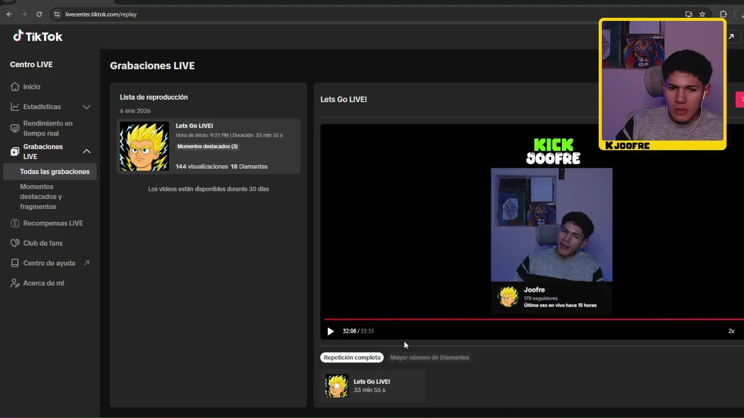Seek on the red video progress bar
The height and width of the screenshot is (418, 744).
(534, 319)
